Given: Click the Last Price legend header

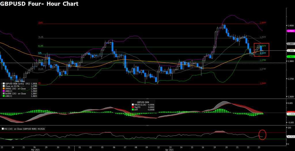Looking at the screenshot, I should click(20, 81).
